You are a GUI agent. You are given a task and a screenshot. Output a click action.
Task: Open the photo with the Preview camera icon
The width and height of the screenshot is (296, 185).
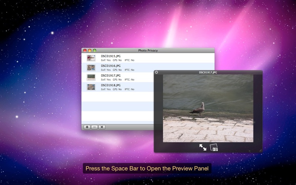point(213,147)
